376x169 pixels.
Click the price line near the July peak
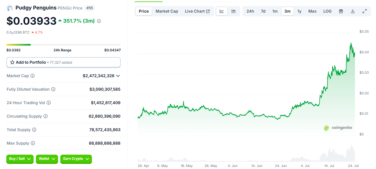point(351,43)
